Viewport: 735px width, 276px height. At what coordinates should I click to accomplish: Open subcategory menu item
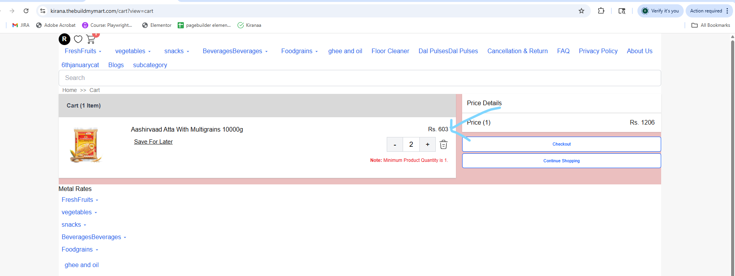[x=150, y=65]
